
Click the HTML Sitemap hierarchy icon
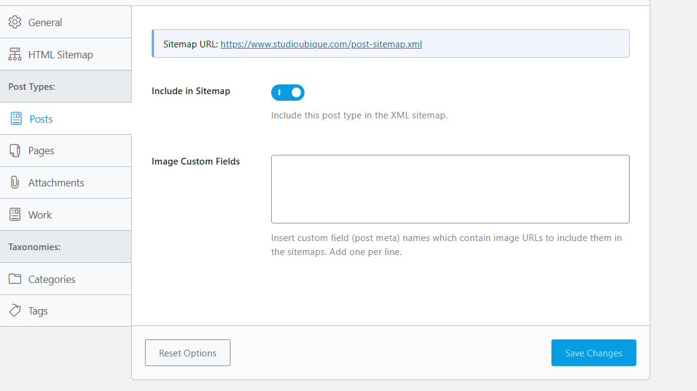(15, 55)
